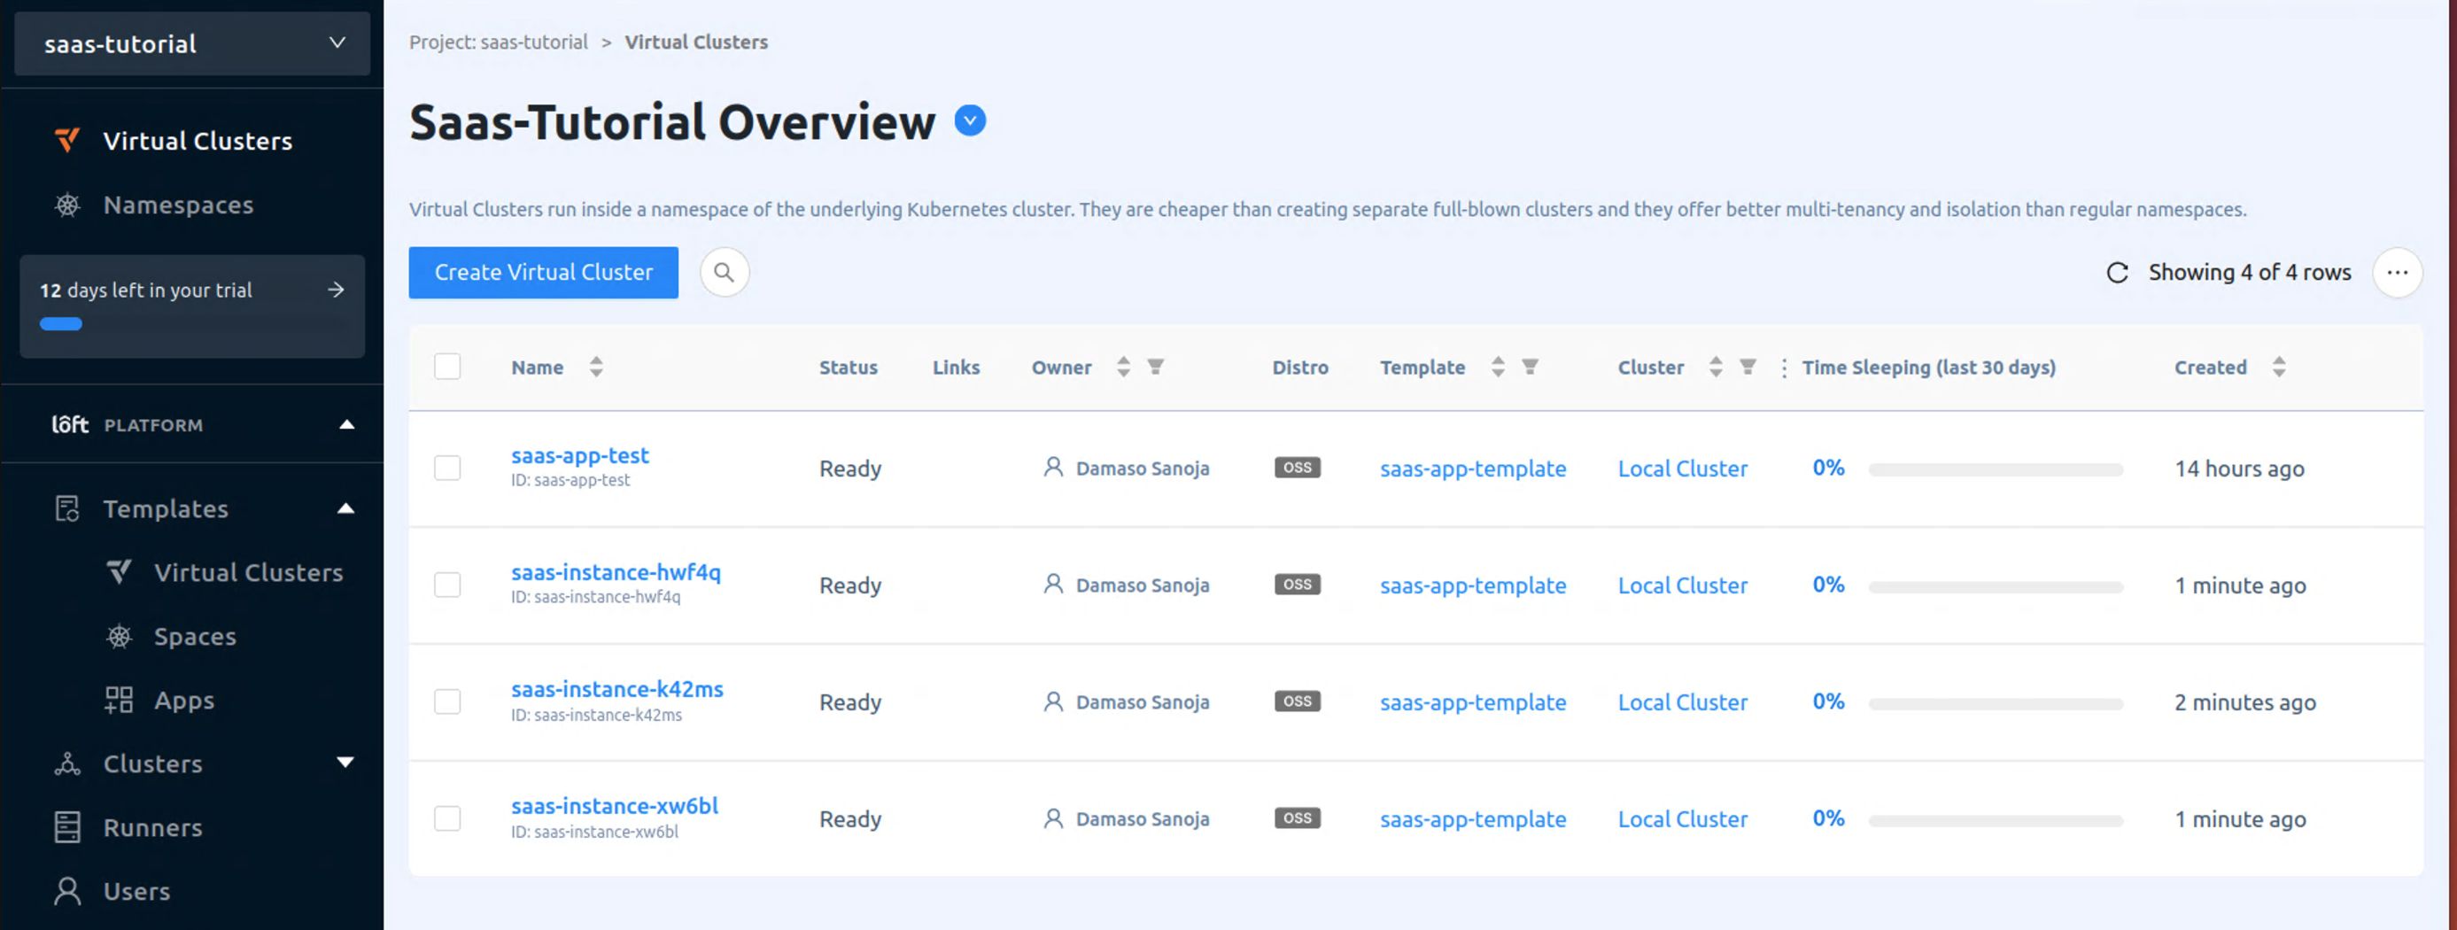Check the checkbox for saas-app-test row

click(x=446, y=468)
